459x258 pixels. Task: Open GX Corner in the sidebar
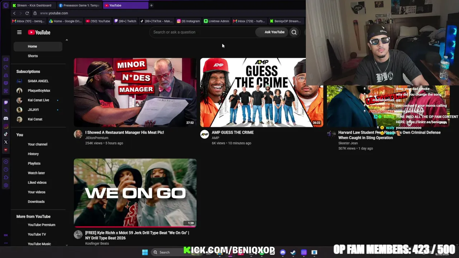6,235
